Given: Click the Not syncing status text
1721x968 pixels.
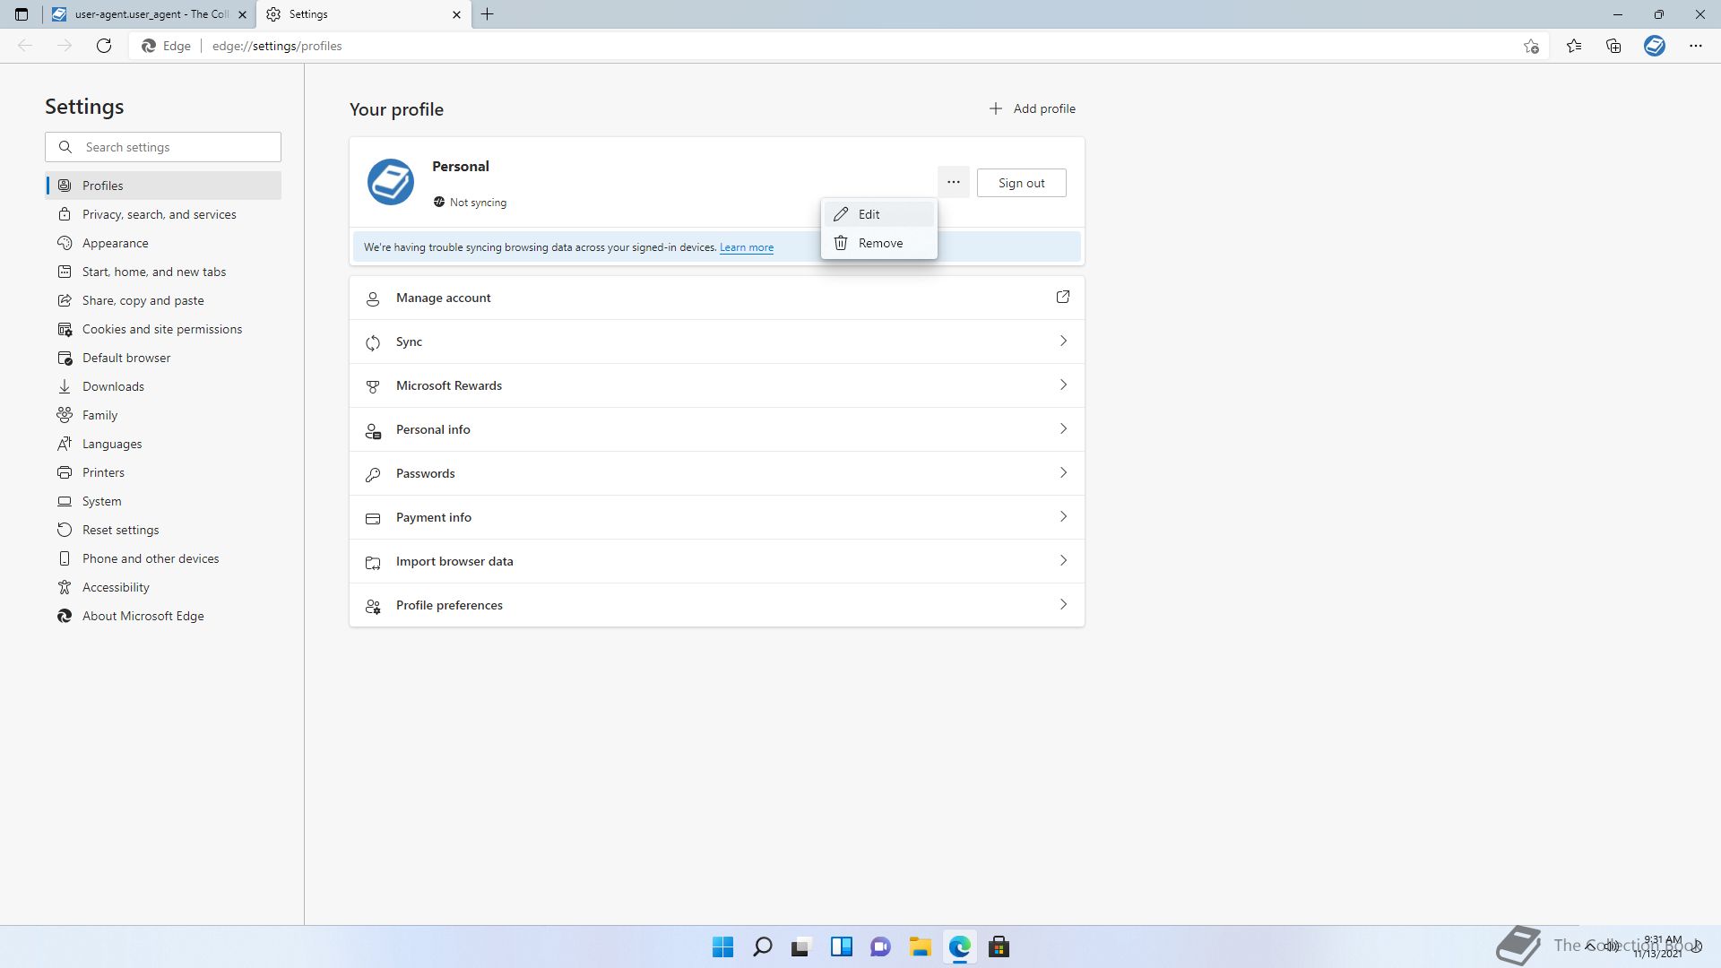Looking at the screenshot, I should [x=478, y=203].
